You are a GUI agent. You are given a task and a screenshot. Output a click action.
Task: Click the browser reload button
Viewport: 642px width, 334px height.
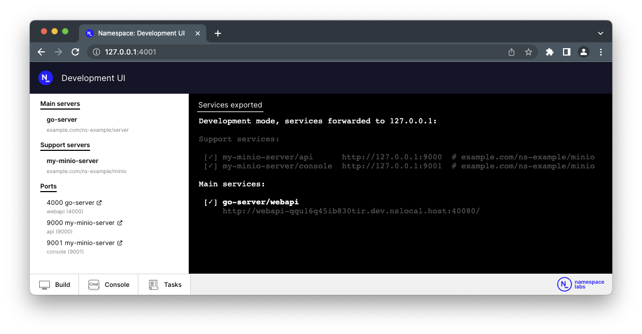75,52
